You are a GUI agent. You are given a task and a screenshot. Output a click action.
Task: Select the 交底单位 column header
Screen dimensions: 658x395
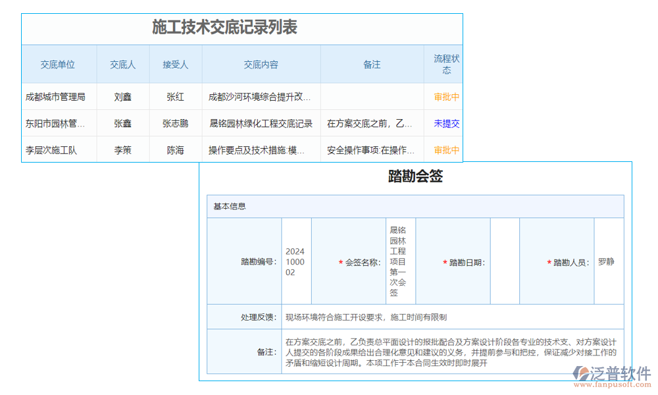[59, 64]
